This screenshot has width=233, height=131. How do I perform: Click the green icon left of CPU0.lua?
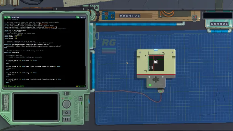pos(9,17)
